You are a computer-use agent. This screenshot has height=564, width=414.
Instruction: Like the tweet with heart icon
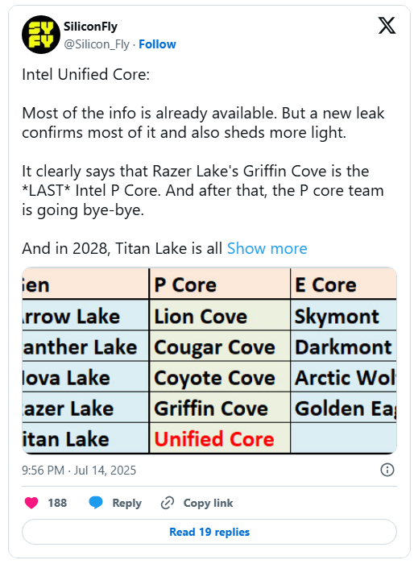[31, 503]
